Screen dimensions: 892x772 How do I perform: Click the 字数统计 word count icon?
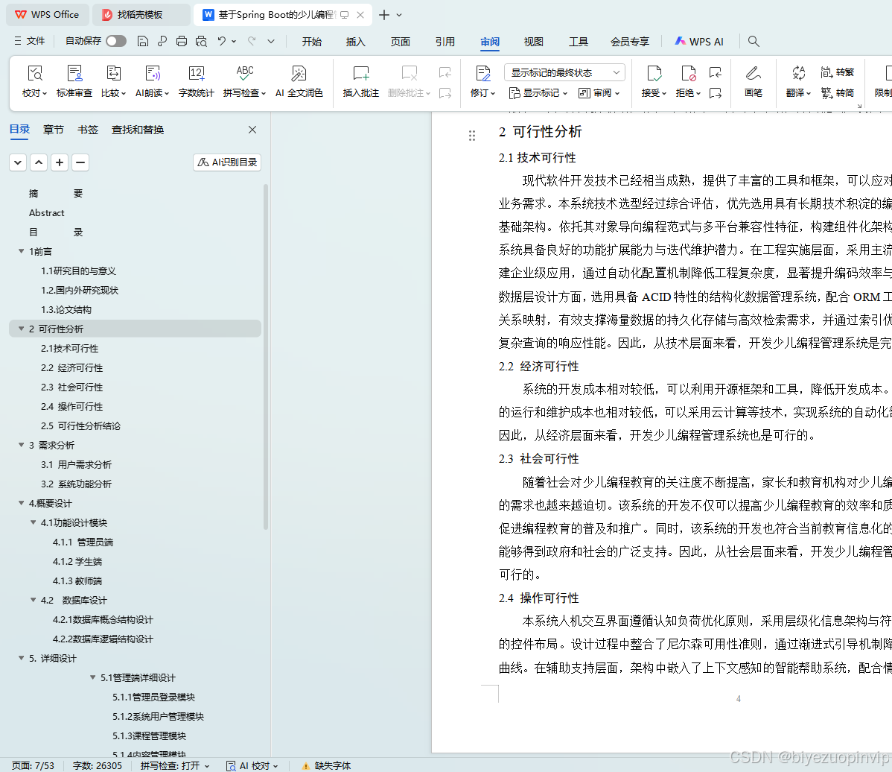click(197, 80)
